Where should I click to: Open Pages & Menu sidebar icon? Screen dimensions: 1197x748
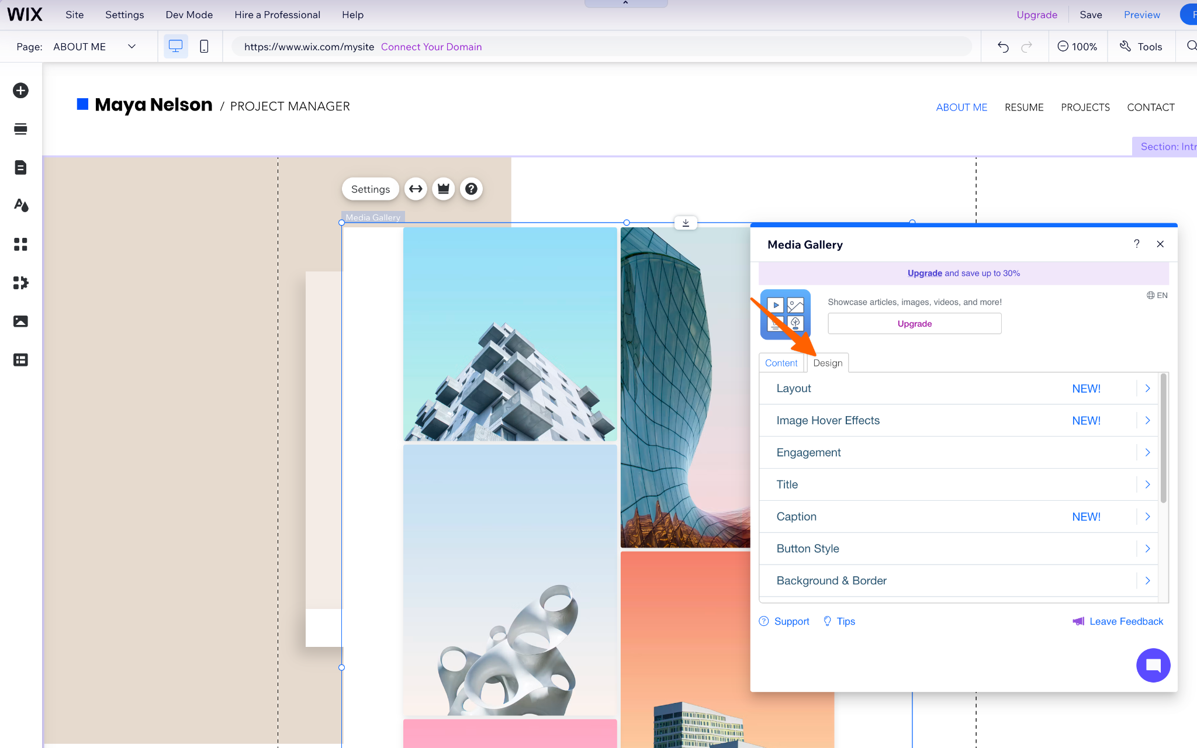[20, 168]
